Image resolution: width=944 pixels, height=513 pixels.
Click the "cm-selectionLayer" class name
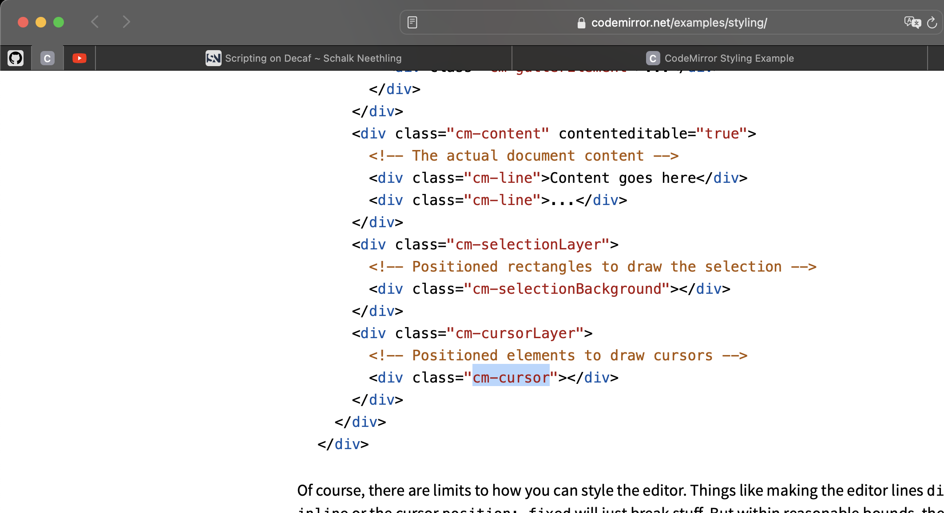(528, 244)
